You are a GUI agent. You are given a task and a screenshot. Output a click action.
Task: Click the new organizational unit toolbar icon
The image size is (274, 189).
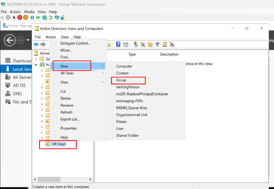point(150,44)
